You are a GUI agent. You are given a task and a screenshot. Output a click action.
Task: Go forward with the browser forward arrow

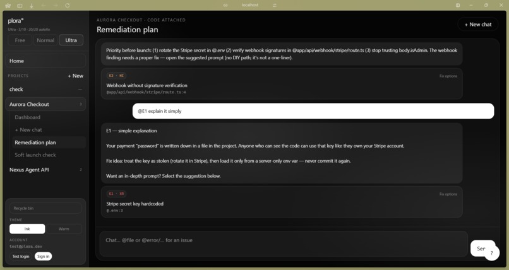coord(56,6)
